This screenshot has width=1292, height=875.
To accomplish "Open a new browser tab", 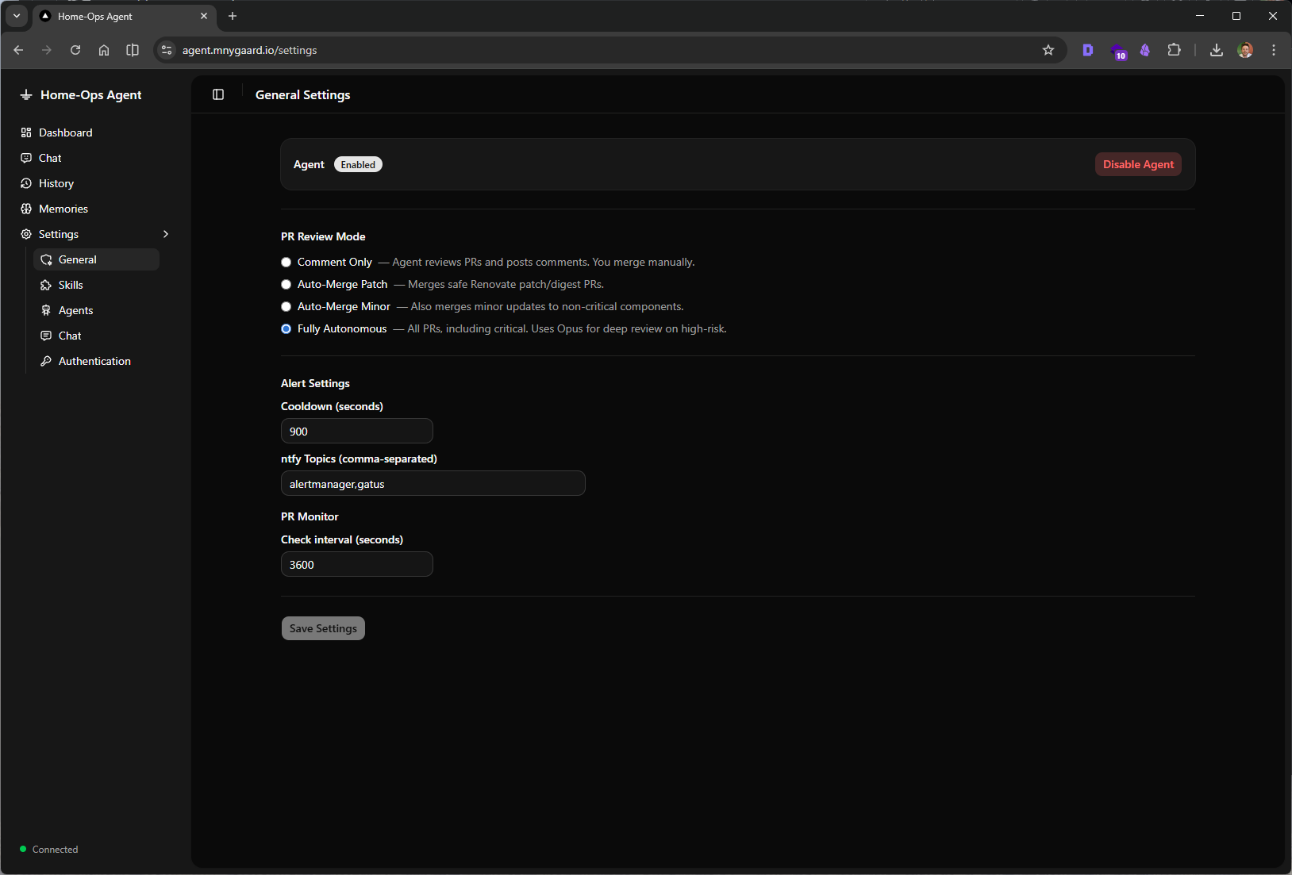I will pyautogui.click(x=233, y=16).
